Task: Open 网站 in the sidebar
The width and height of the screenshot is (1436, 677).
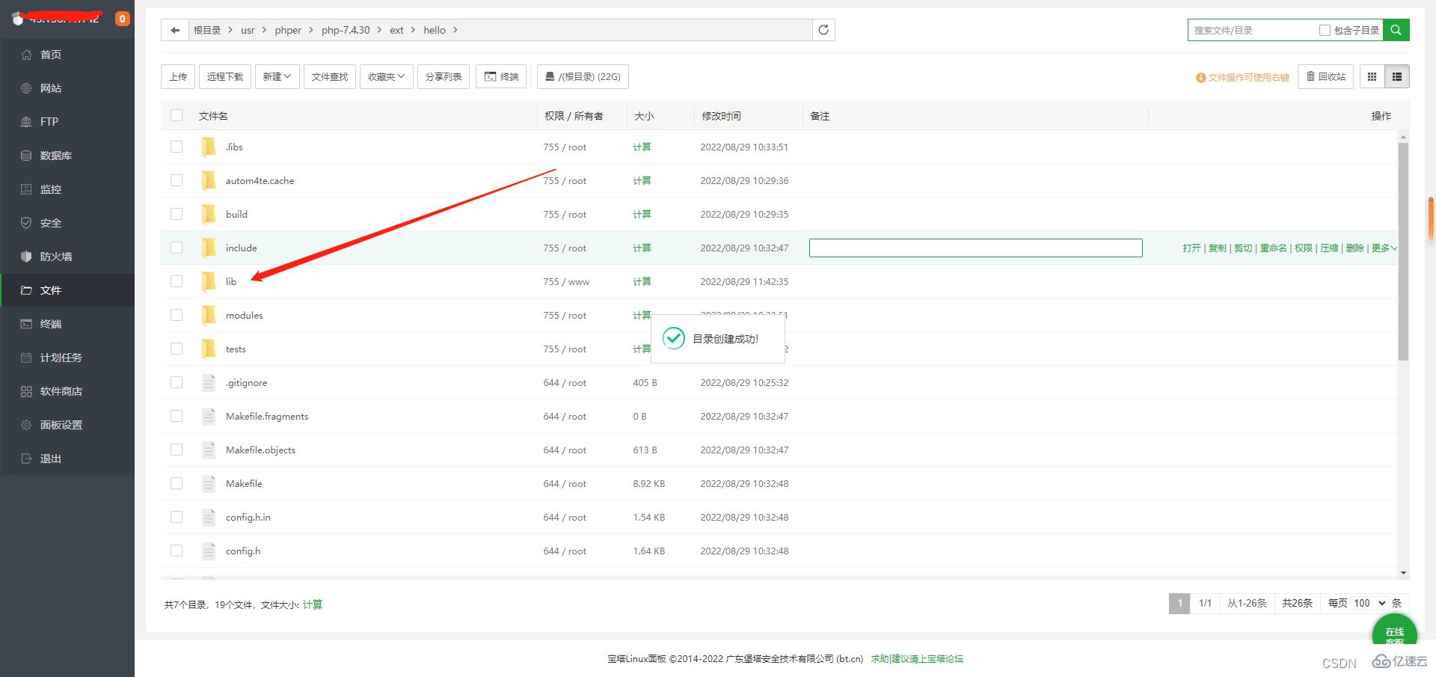Action: coord(50,88)
